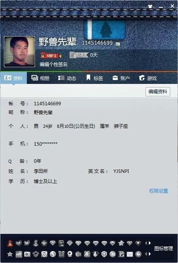Click the red QQ penguin member icon
The image size is (178, 263).
pyautogui.click(x=10, y=243)
